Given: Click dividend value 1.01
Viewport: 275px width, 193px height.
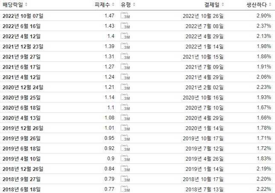Looking at the screenshot, I should pyautogui.click(x=110, y=128).
